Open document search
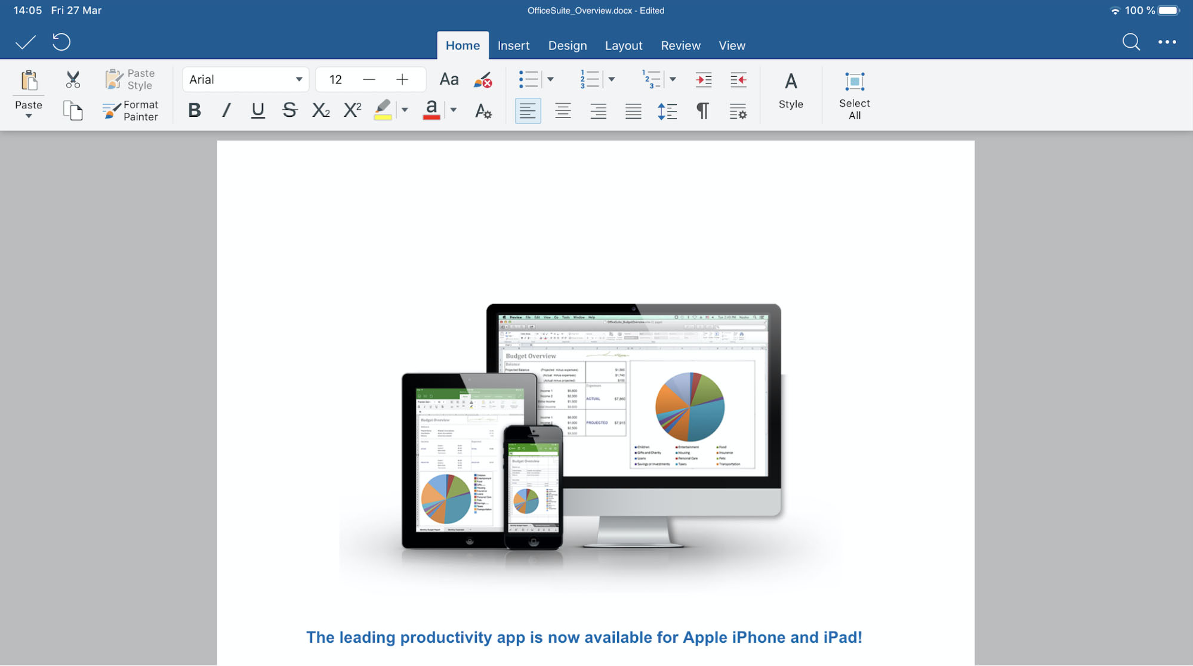The width and height of the screenshot is (1193, 666). (1131, 42)
